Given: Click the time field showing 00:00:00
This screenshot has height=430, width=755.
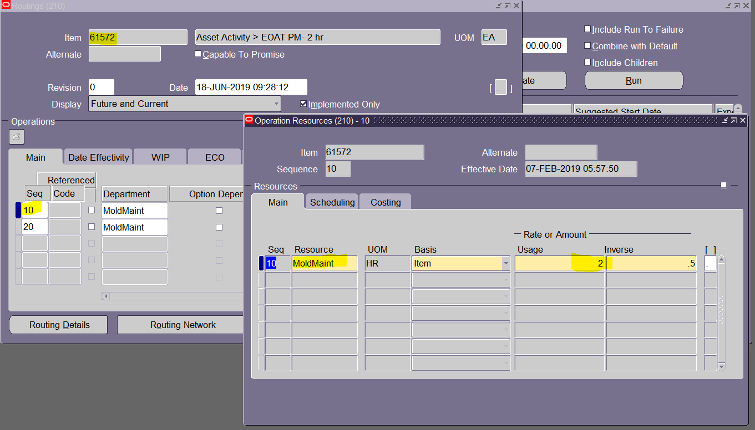Looking at the screenshot, I should (544, 46).
